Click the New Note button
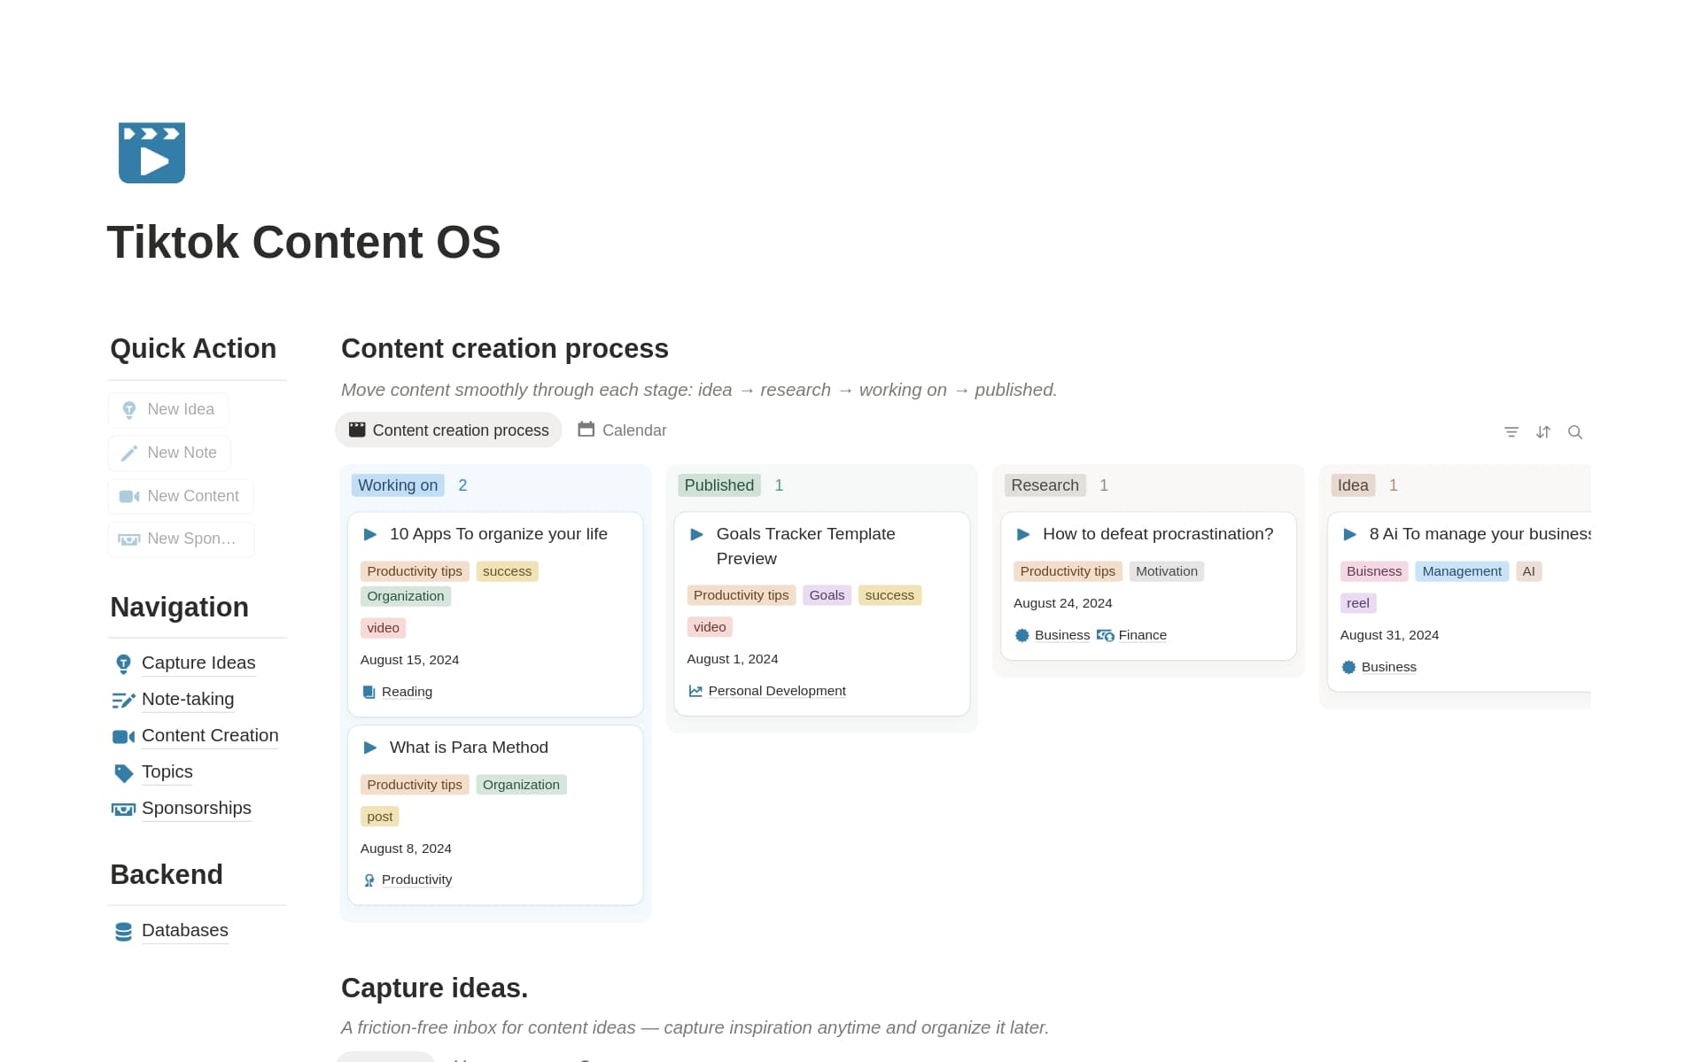The image size is (1701, 1062). 169,453
